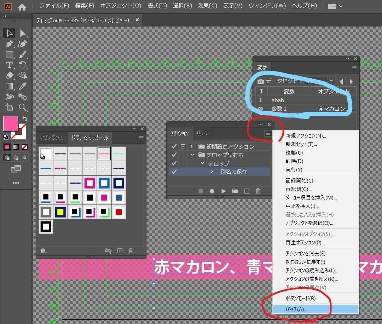This screenshot has width=382, height=324.
Task: Select the Curvature tool
Action: pyautogui.click(x=23, y=44)
